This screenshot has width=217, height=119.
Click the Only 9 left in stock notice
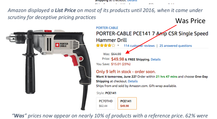[126, 72]
